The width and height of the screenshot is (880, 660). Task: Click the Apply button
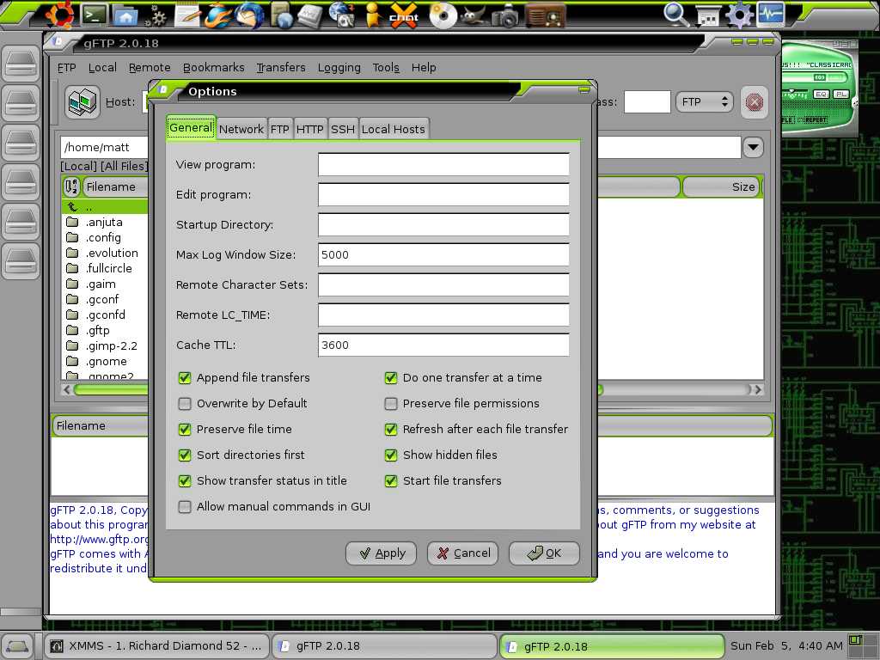381,553
